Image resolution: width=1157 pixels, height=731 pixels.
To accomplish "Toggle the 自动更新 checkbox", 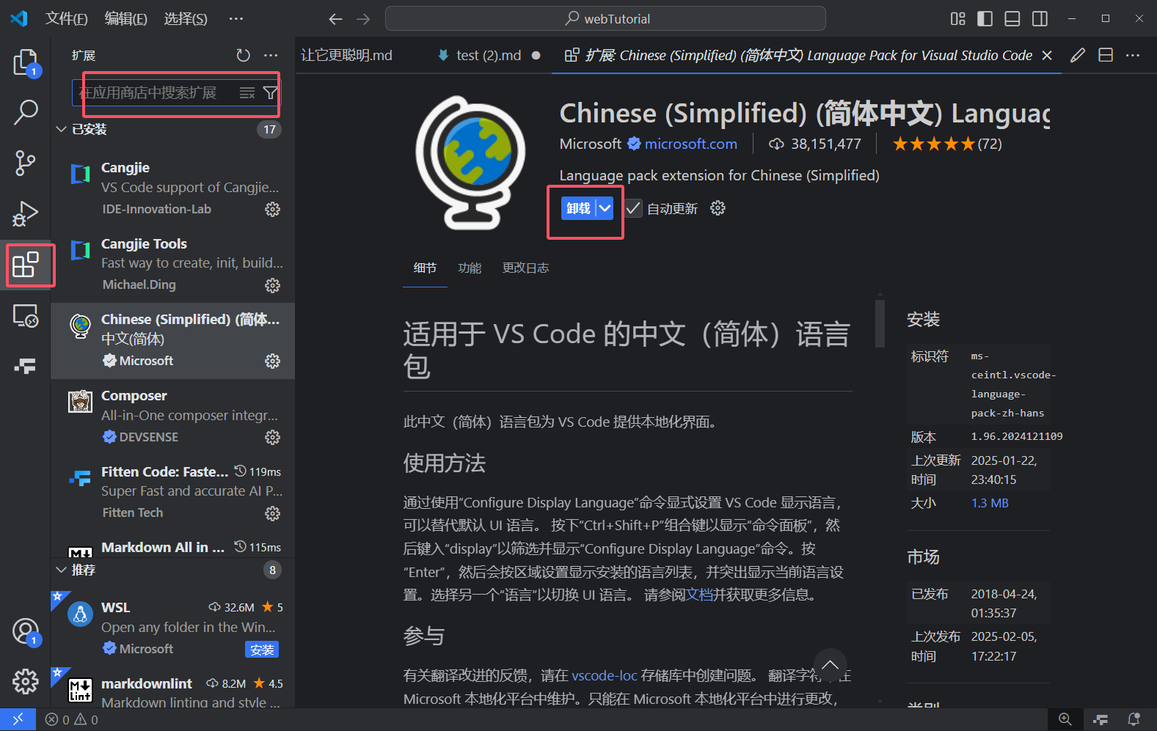I will (x=633, y=208).
